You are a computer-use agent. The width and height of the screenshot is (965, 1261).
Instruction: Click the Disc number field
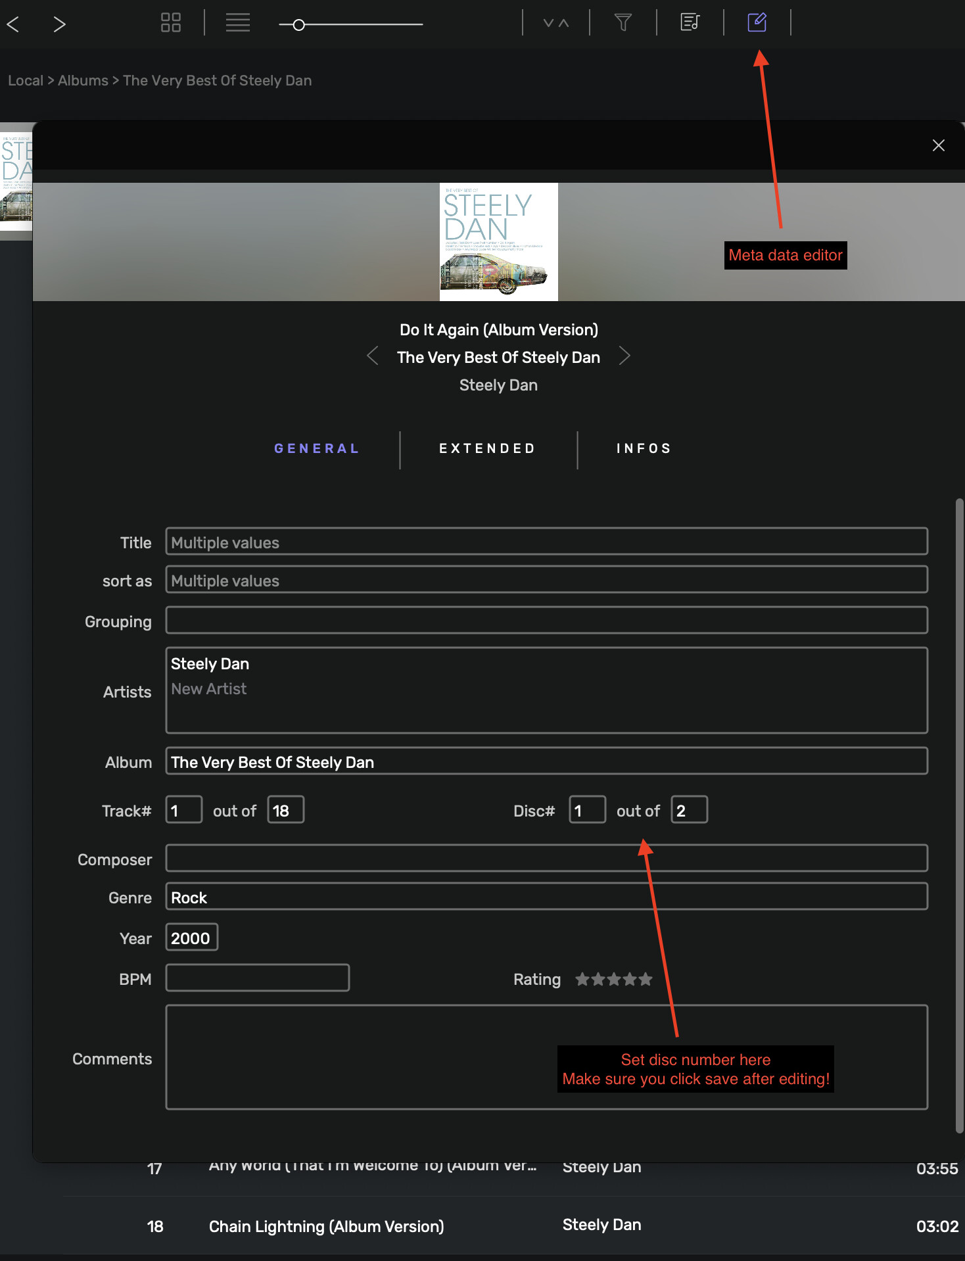(x=588, y=810)
